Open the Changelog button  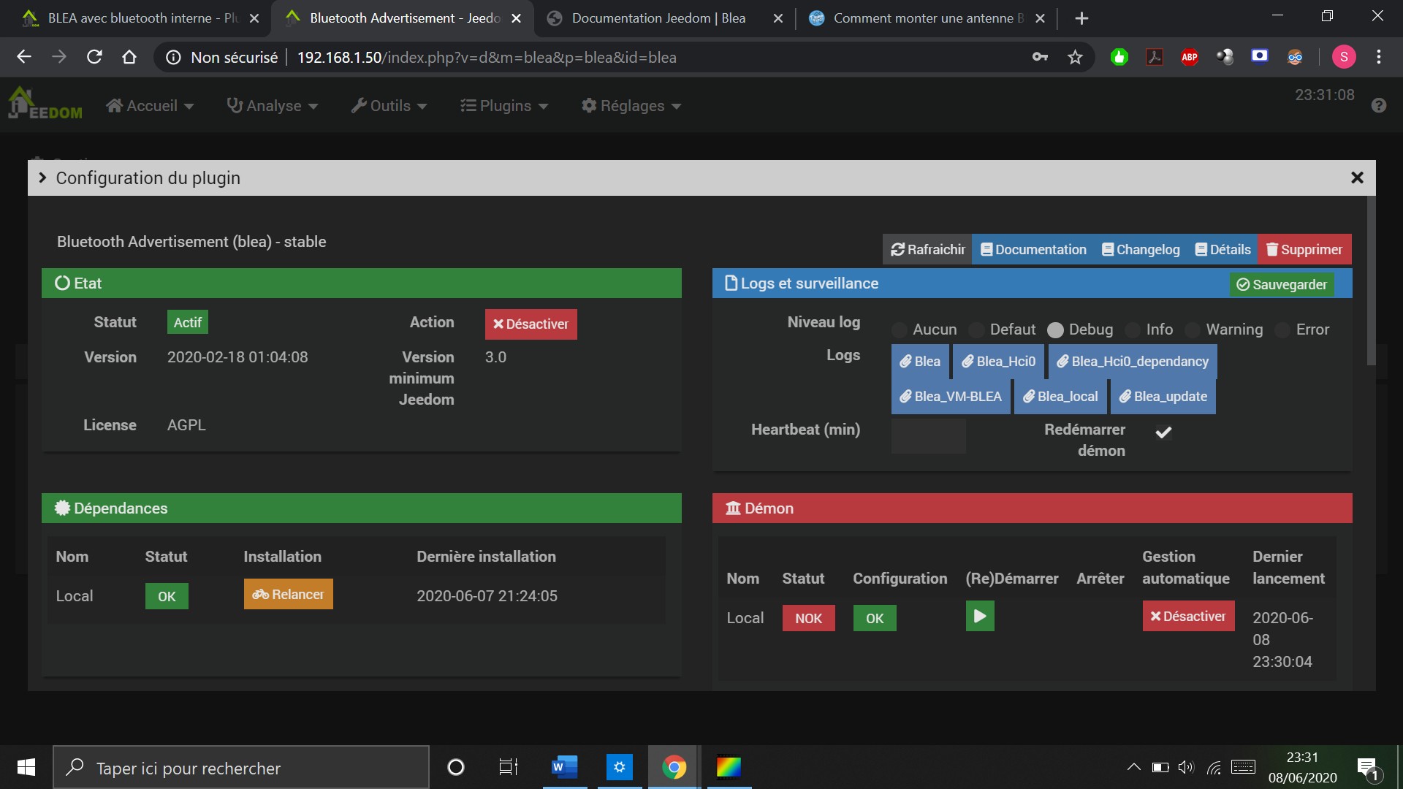(1141, 249)
